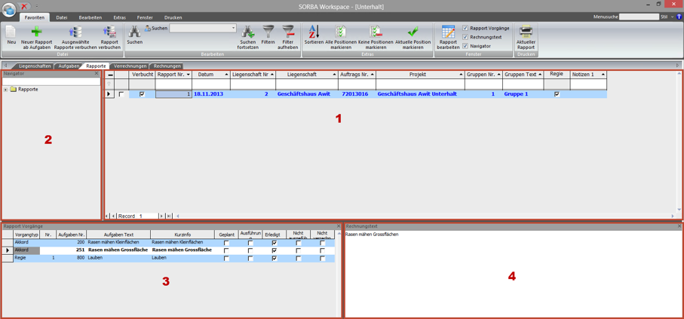
Task: Expand the Rapporte tree node
Action: click(x=6, y=90)
